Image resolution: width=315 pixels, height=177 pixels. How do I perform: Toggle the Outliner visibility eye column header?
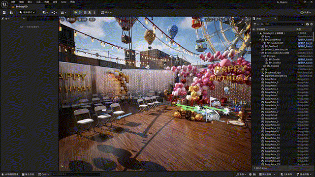254,29
